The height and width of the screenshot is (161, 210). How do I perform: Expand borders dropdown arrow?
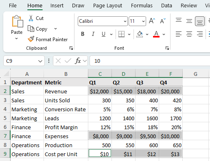point(129,34)
